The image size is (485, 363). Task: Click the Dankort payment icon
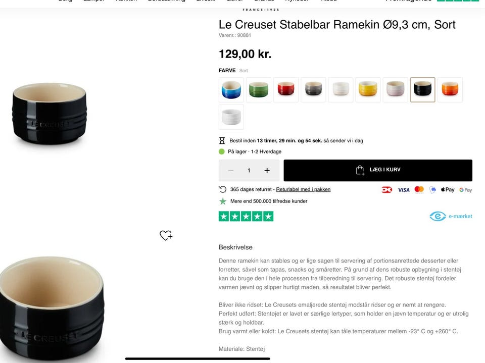[386, 189]
